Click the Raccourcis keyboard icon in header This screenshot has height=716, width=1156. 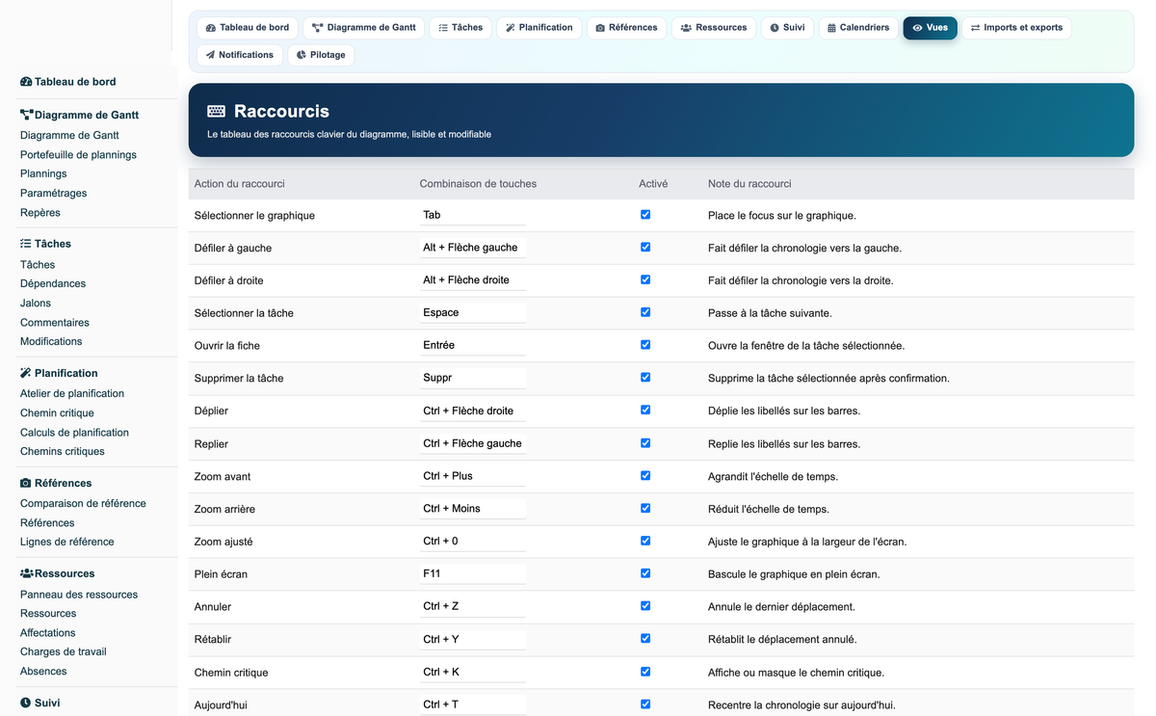217,112
